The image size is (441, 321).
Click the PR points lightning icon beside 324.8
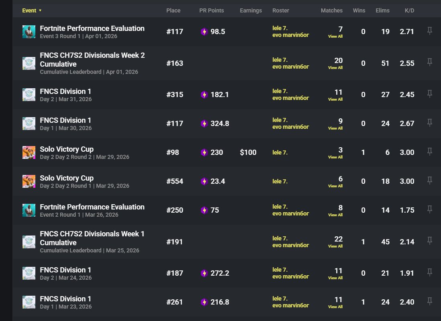click(204, 124)
